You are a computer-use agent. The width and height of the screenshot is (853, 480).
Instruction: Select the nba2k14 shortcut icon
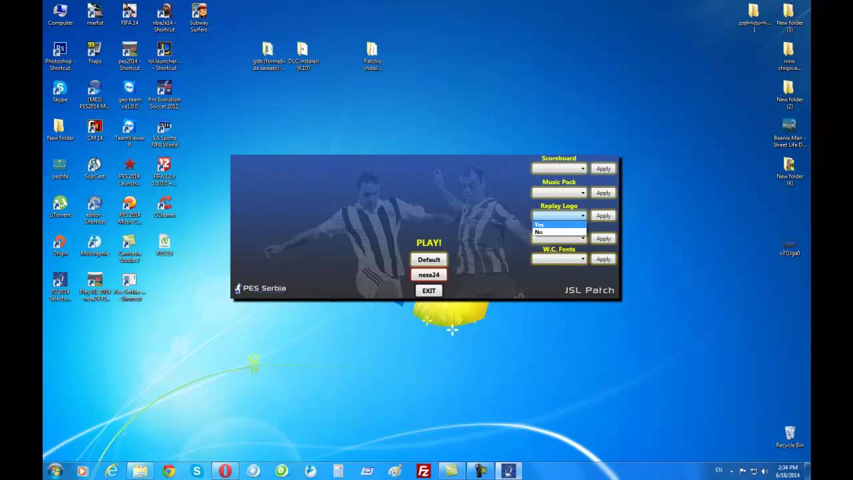coord(164,18)
